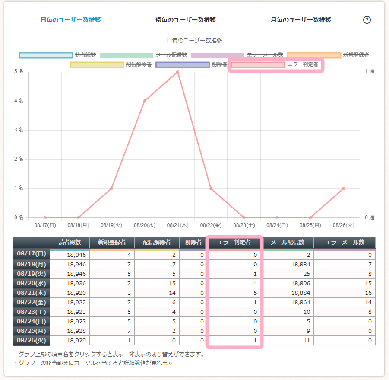Toggle エラーメール数 legend series

point(237,55)
